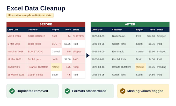Image resolution: width=176 pixels, height=106 pixels.
Task: Select the '9.9' price cell
Action: point(67,52)
